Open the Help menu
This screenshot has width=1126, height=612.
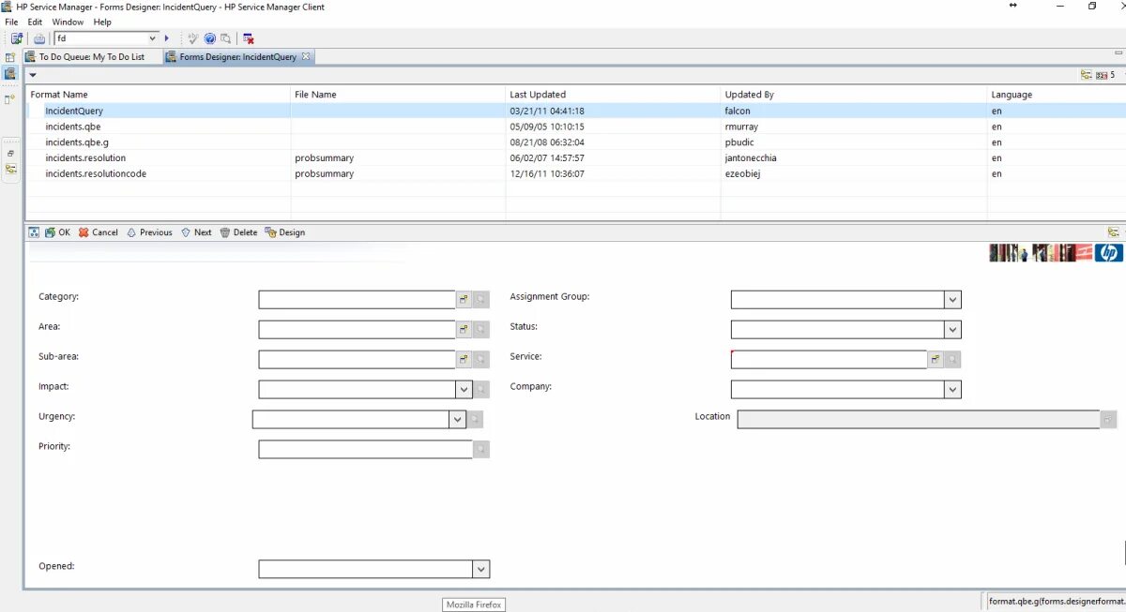point(103,22)
